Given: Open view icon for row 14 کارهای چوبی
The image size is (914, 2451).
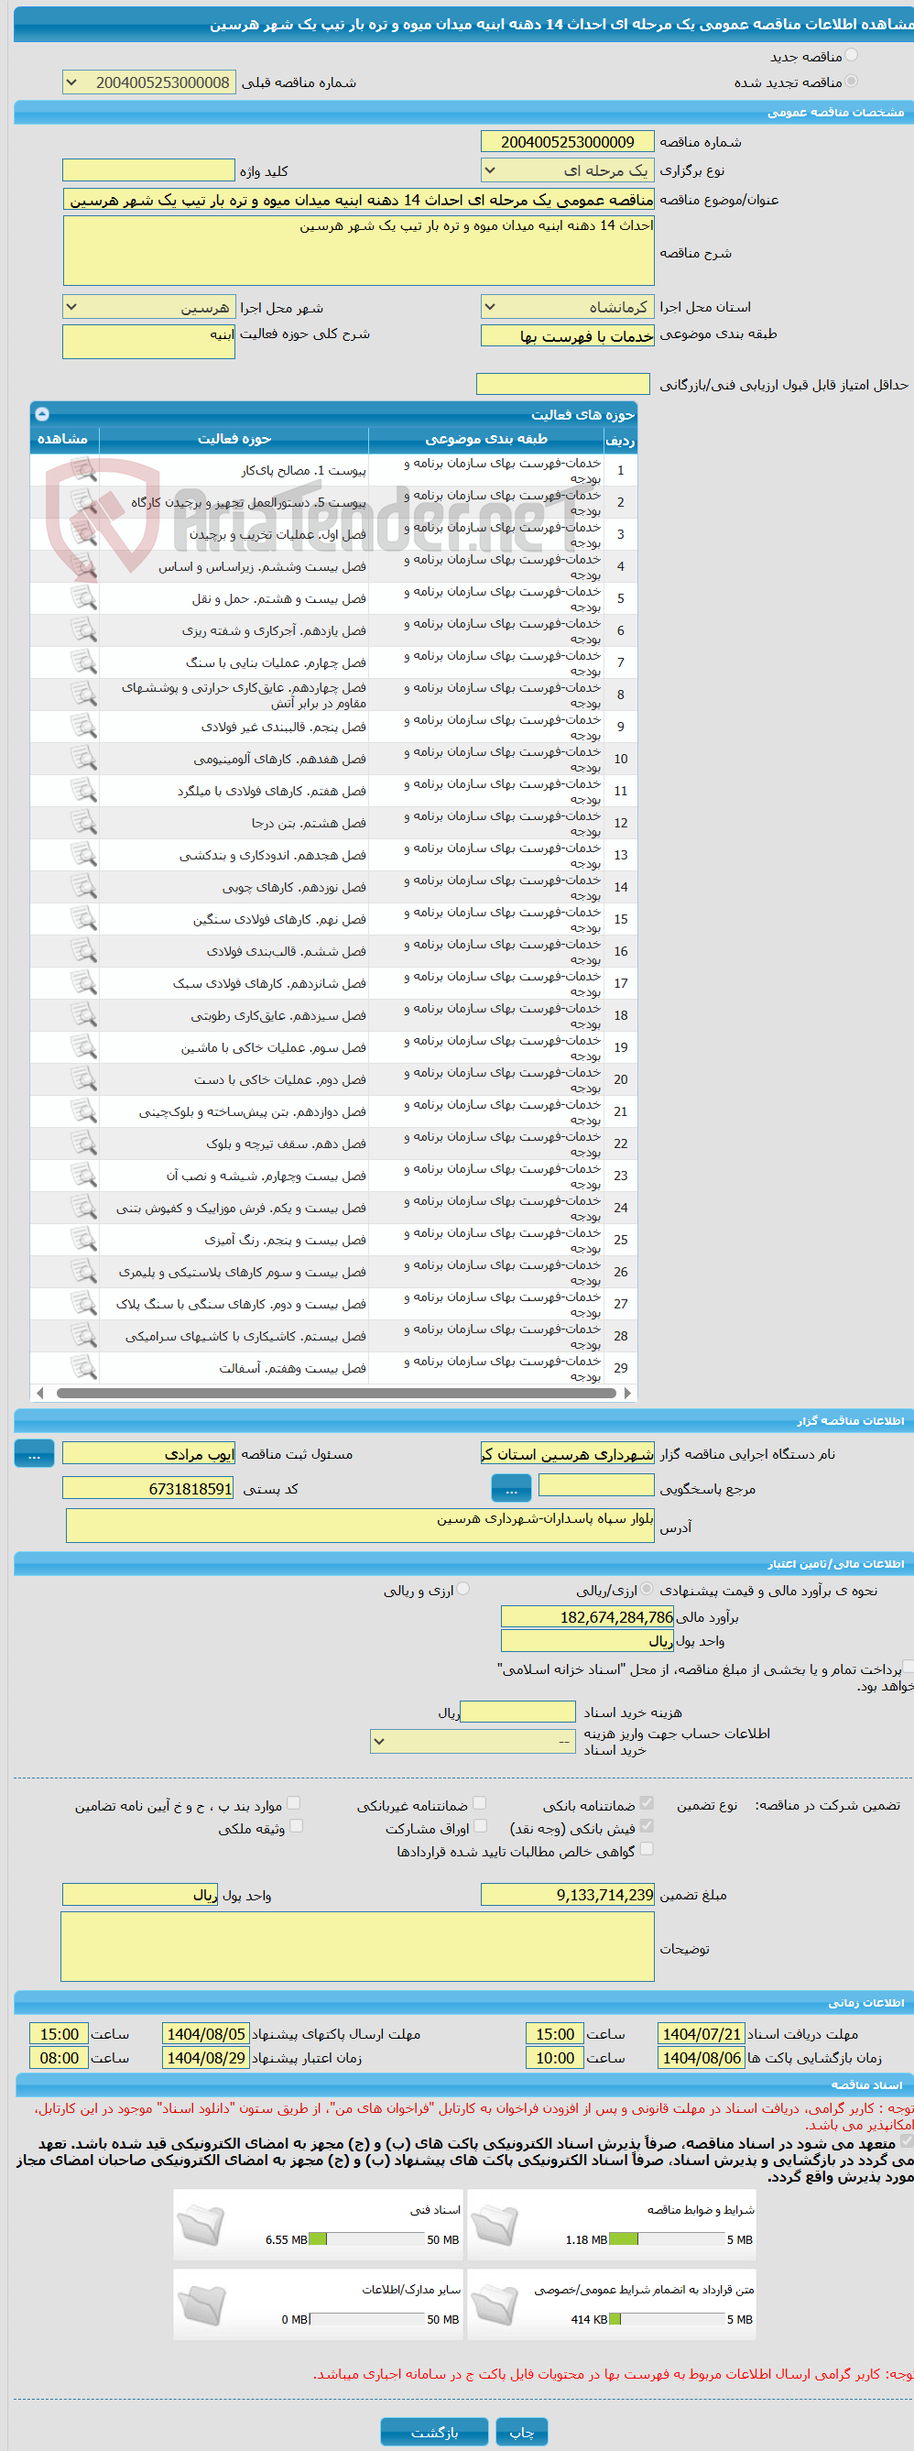Looking at the screenshot, I should tap(83, 887).
